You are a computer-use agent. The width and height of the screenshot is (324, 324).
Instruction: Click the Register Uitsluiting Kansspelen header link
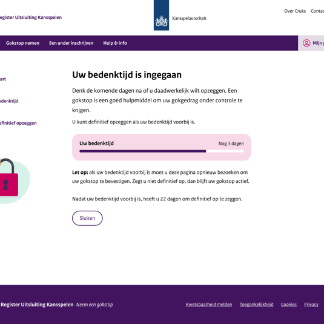coord(31,18)
